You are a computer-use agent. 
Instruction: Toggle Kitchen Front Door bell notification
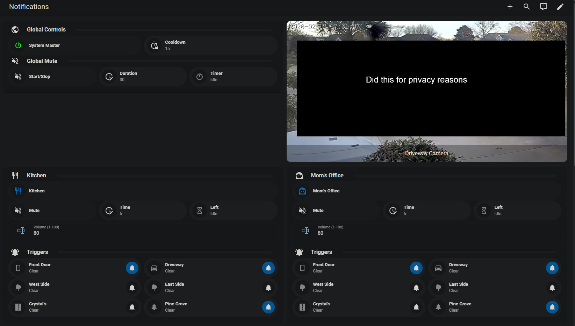132,268
